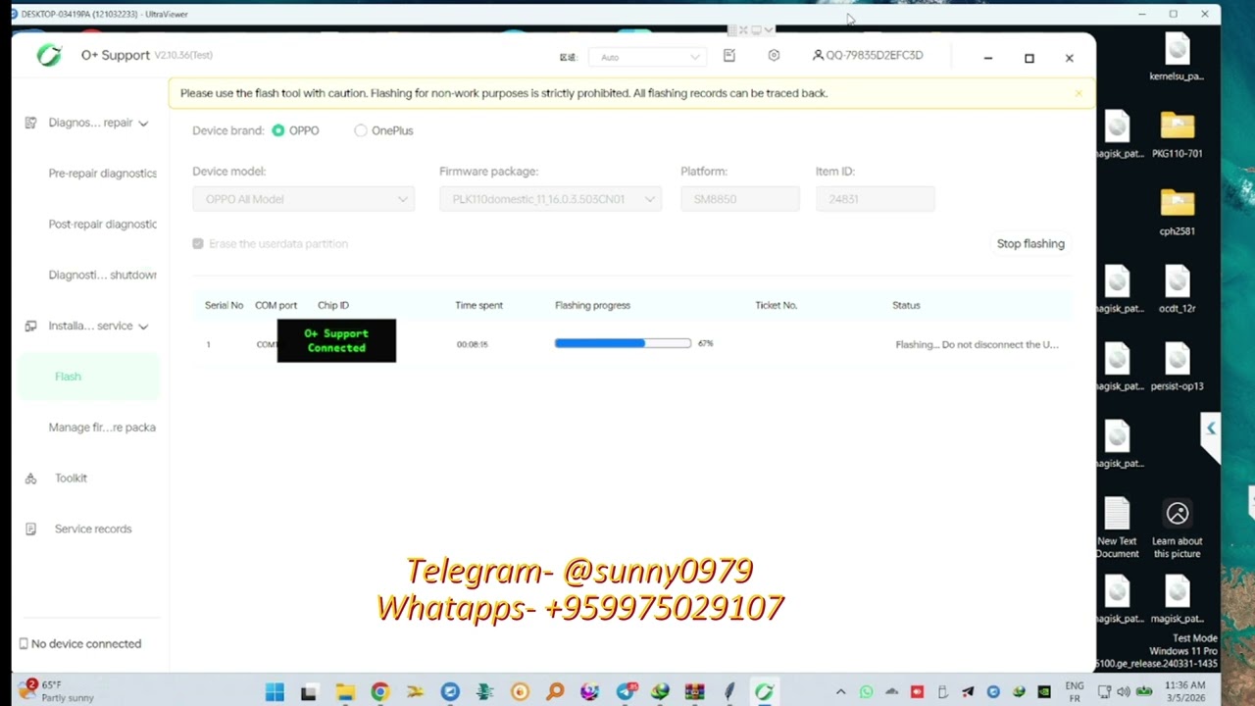Open the settings hexagon icon in the header
Viewport: 1255px width, 706px height.
click(x=774, y=56)
